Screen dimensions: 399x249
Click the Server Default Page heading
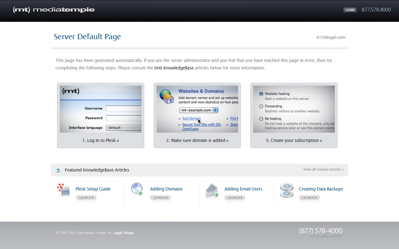click(87, 37)
